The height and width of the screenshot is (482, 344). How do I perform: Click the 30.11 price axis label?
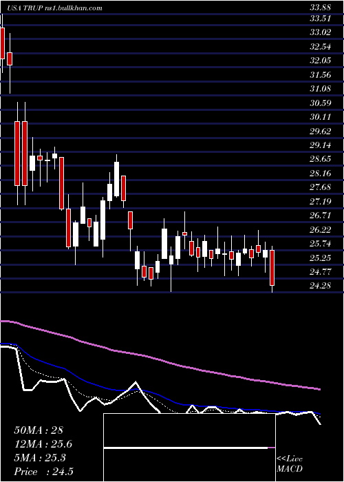click(320, 117)
